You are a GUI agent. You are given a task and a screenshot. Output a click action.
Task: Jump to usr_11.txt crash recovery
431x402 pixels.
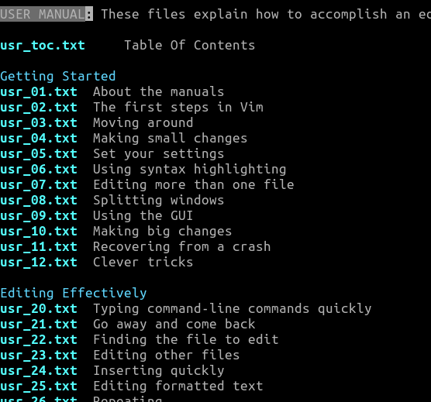click(39, 247)
